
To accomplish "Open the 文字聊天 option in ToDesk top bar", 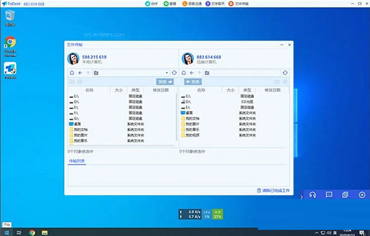I will pyautogui.click(x=215, y=4).
